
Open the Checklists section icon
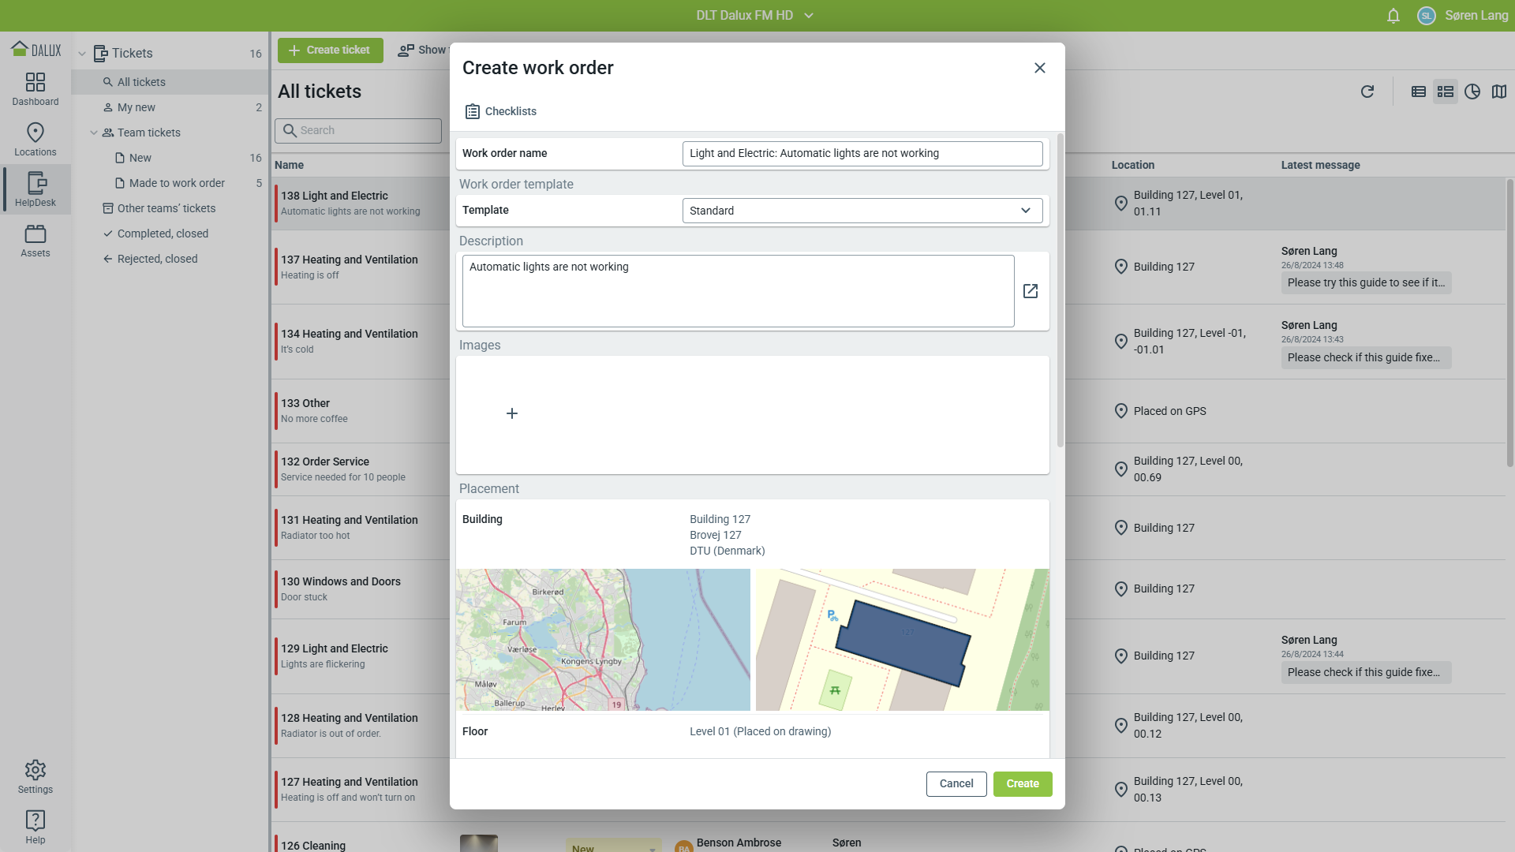point(472,111)
